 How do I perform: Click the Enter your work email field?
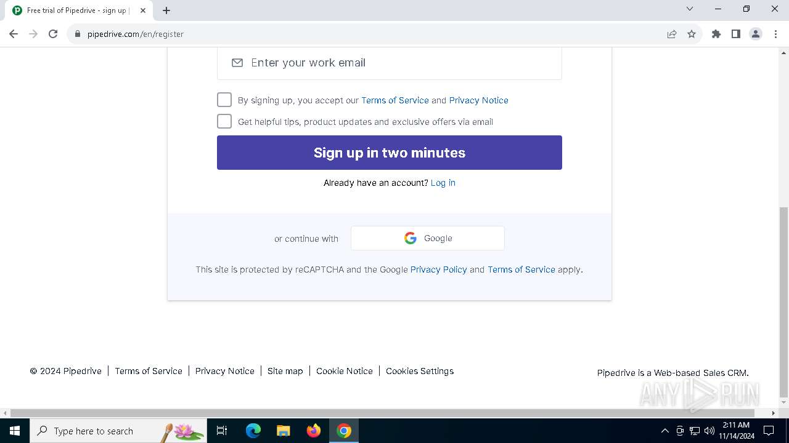(390, 63)
